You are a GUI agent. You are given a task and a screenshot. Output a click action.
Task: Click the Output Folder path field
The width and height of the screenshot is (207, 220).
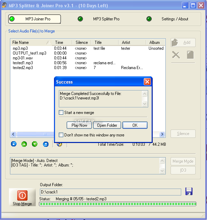(x=110, y=192)
